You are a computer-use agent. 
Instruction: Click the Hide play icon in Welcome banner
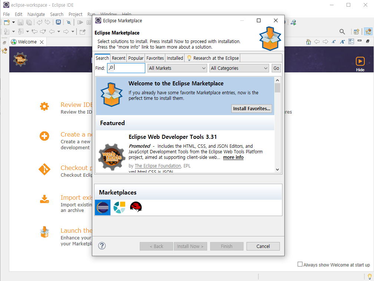[x=360, y=61]
